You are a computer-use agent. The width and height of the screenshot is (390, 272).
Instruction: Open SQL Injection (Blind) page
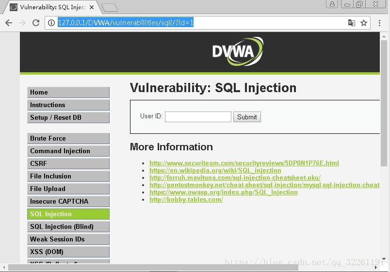click(x=68, y=226)
